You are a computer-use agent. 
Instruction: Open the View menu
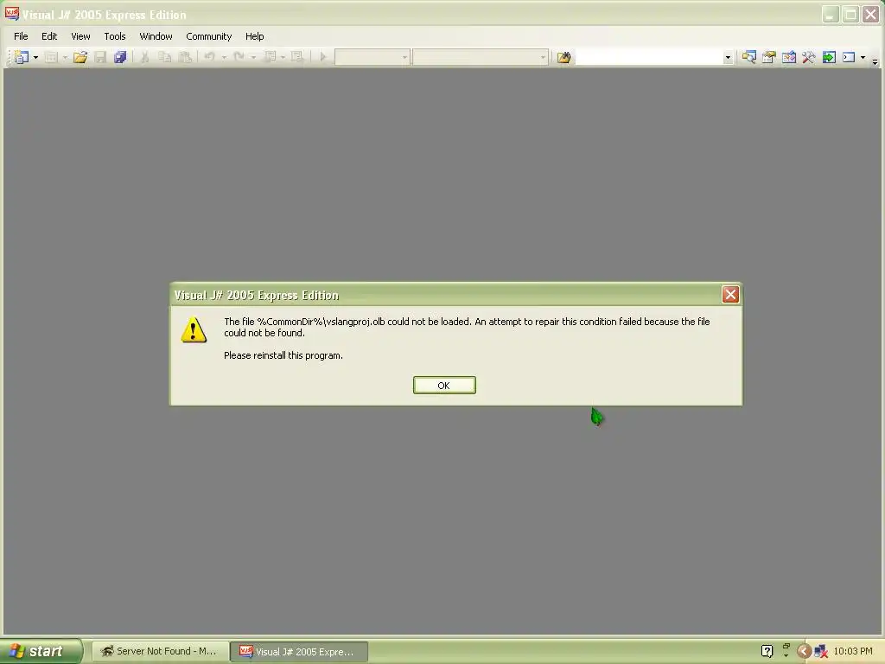pyautogui.click(x=80, y=36)
